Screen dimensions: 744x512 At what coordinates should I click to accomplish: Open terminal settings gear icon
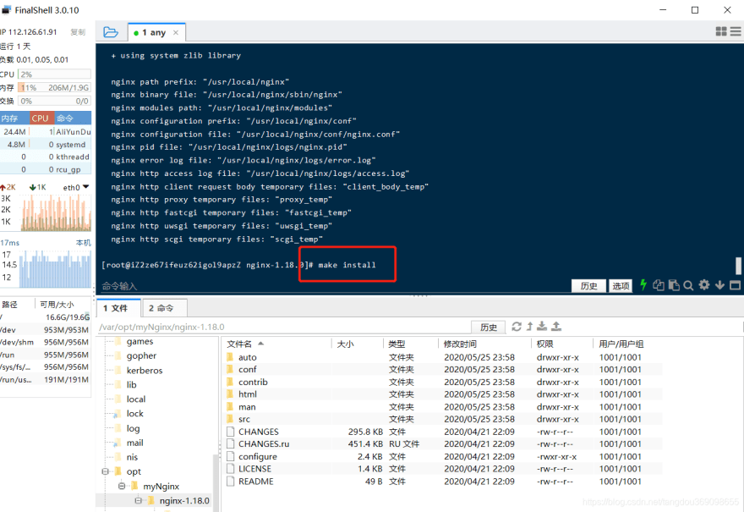click(704, 284)
